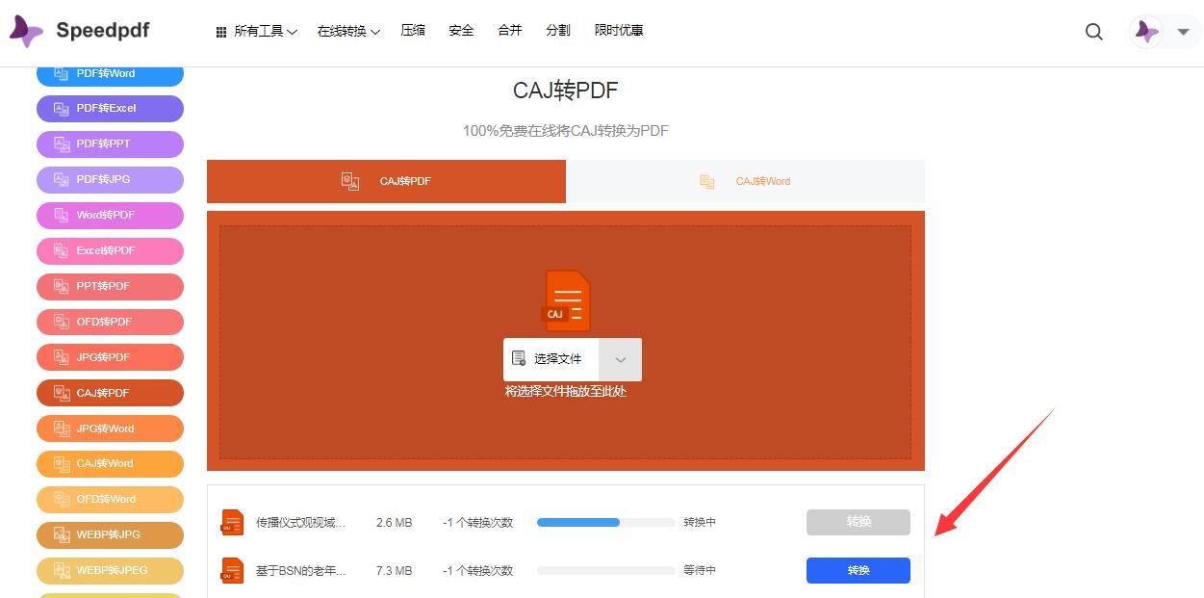This screenshot has width=1204, height=598.
Task: Open the 限时优惠 menu item
Action: click(x=619, y=31)
